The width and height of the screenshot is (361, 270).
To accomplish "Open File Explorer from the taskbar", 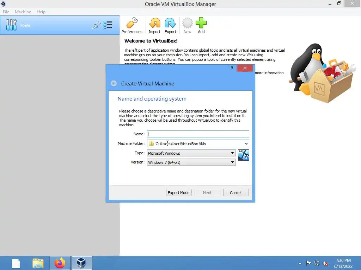I will tap(38, 263).
